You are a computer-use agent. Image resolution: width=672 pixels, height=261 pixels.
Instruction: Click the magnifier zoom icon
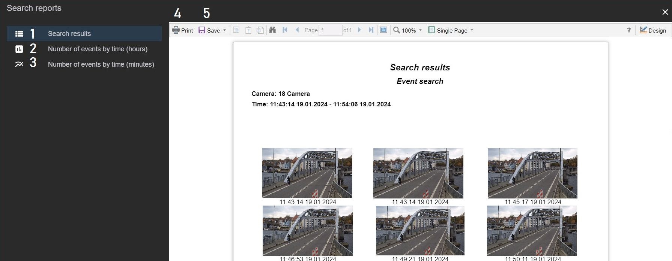(396, 30)
